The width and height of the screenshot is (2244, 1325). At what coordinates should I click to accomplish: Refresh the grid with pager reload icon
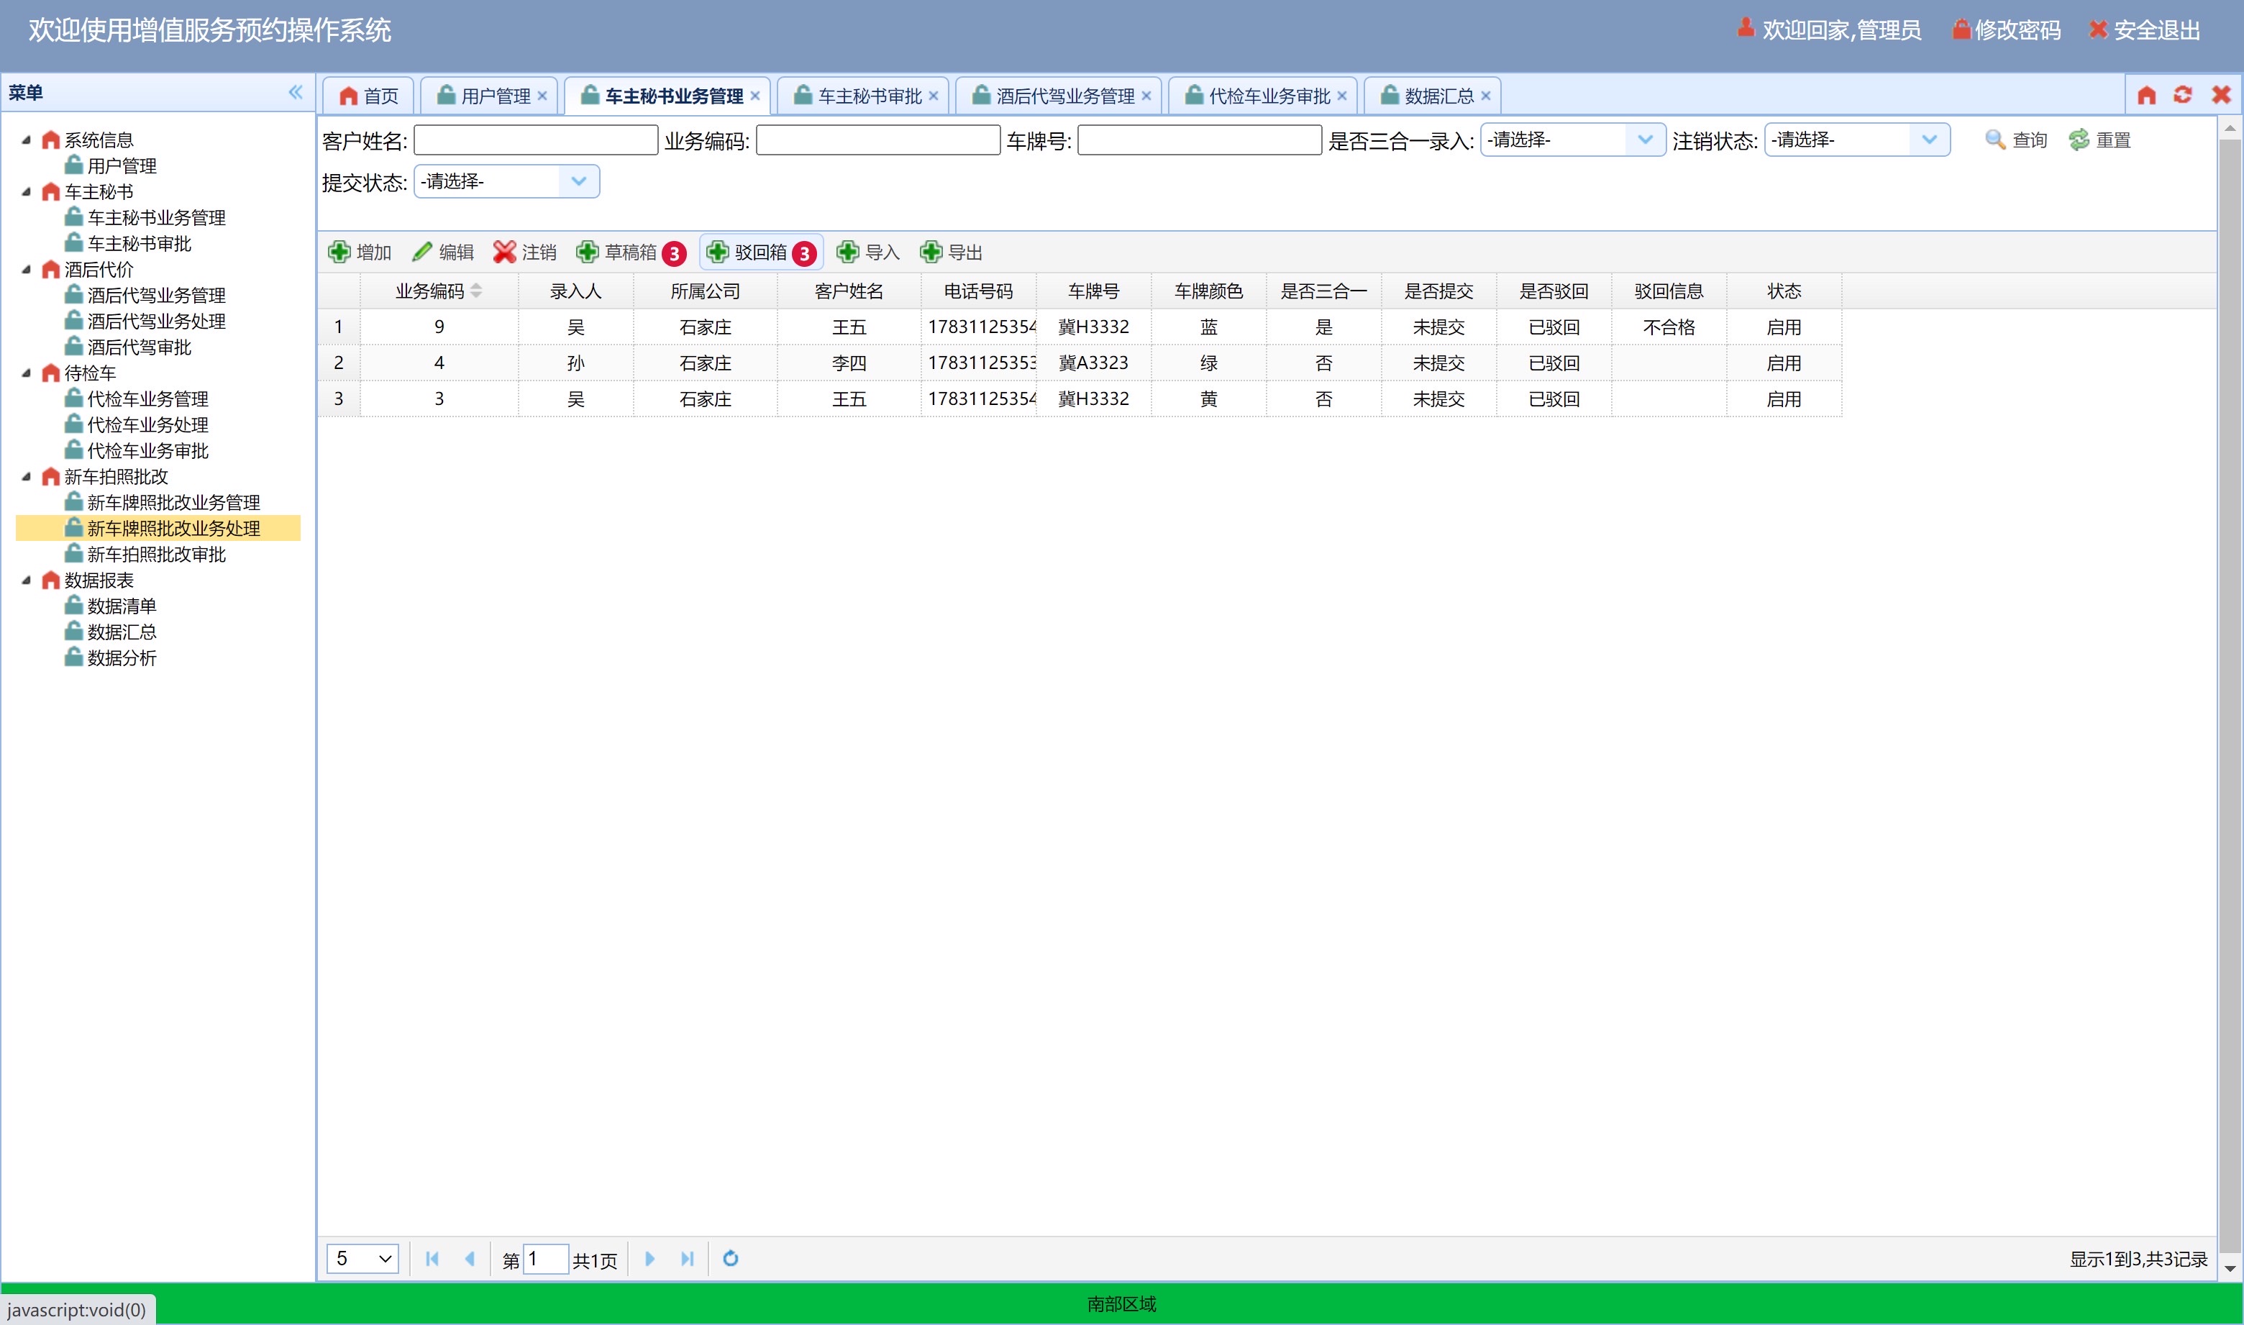[730, 1258]
